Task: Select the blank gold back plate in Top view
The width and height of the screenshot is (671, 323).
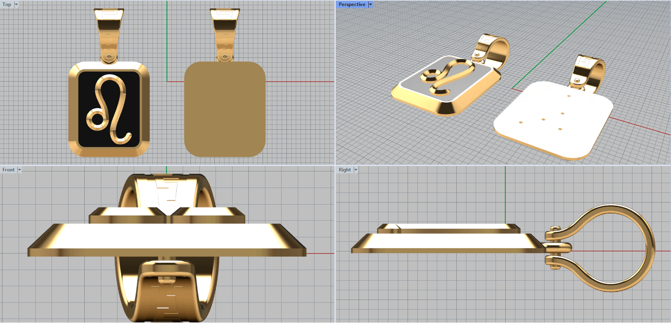Action: click(x=225, y=110)
